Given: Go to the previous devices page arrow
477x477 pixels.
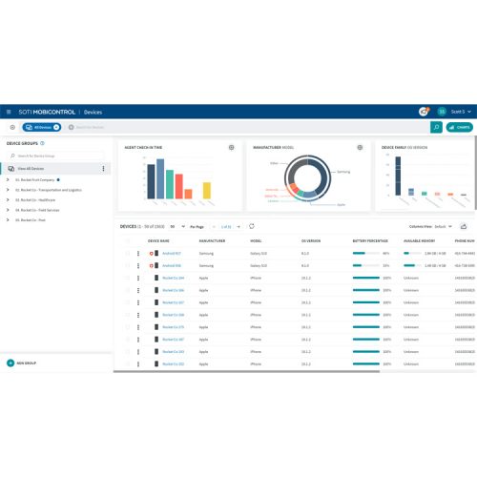Looking at the screenshot, I should pos(214,227).
